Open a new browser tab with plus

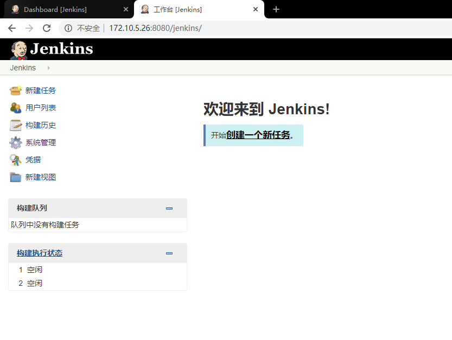tap(276, 10)
